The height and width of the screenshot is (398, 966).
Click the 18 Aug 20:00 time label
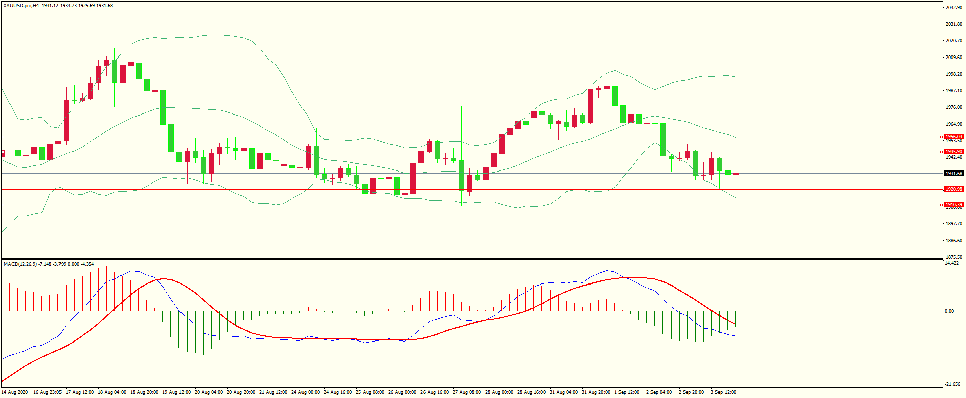click(144, 392)
